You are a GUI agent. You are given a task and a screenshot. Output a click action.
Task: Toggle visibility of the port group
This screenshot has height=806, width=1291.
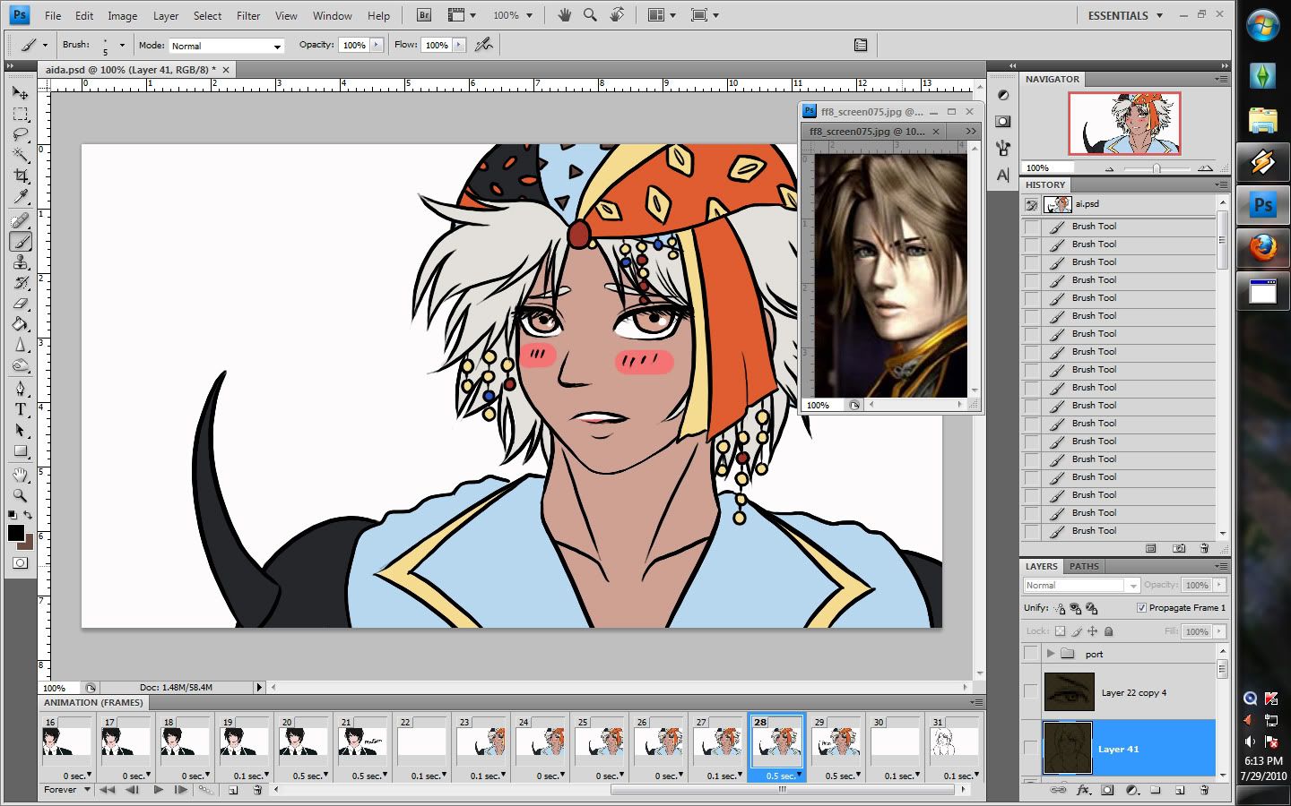1031,654
